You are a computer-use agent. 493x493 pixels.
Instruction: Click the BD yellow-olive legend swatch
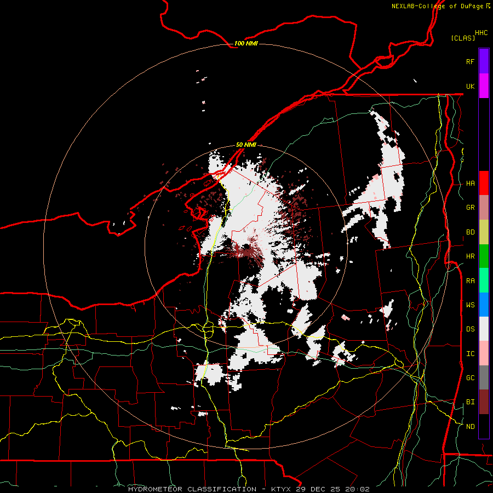tap(484, 232)
